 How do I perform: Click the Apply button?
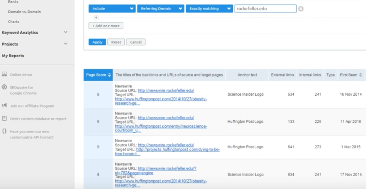(97, 42)
